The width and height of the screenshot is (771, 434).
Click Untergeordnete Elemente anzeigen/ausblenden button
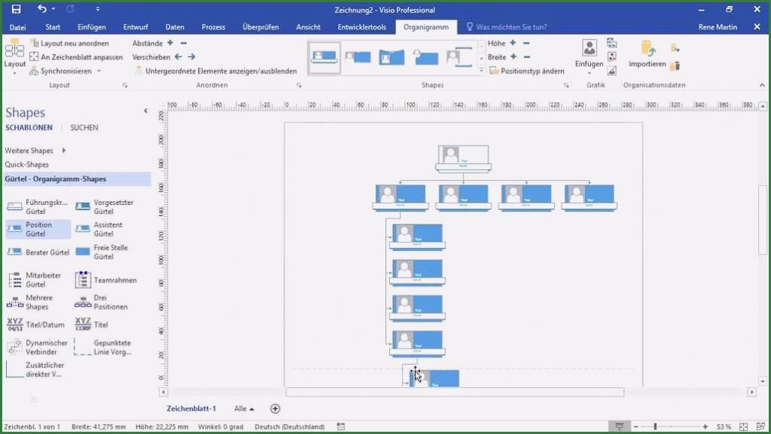[x=215, y=71]
